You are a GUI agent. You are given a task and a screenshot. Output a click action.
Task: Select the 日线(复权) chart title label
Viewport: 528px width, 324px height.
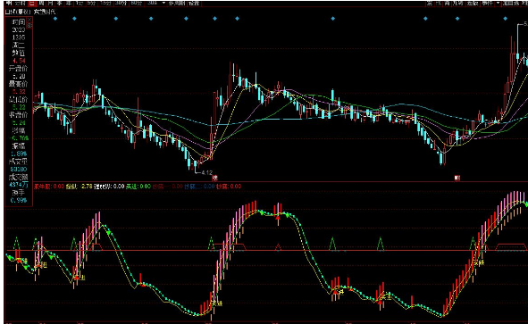[18, 12]
